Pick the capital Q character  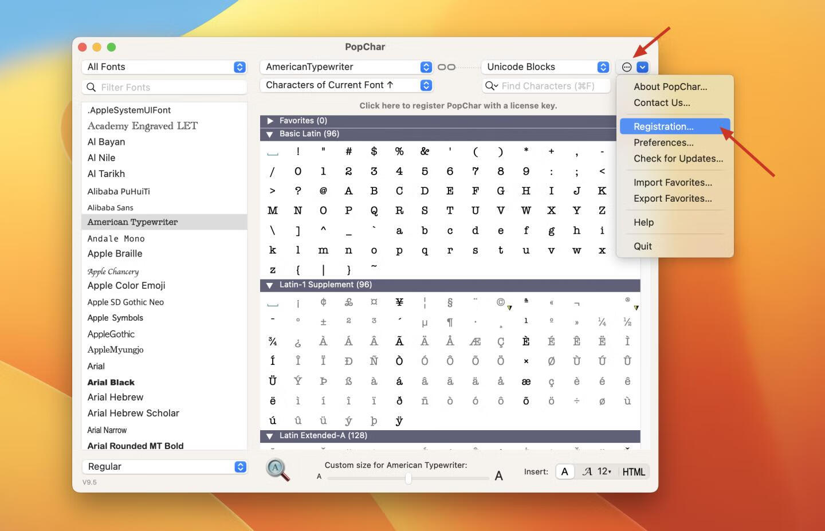pos(374,211)
